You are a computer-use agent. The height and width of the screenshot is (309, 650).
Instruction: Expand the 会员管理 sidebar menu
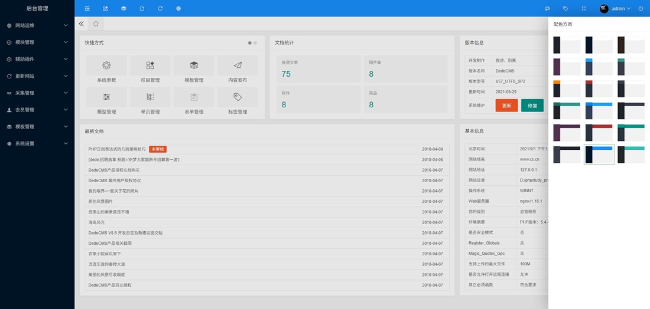tap(37, 110)
